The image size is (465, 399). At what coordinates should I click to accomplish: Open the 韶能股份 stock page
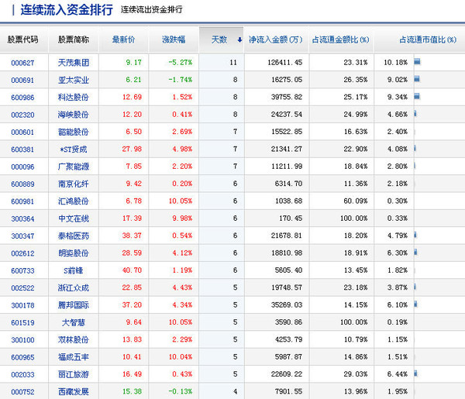pos(74,132)
